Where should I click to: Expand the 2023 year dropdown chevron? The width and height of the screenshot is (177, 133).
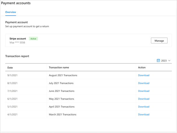(x=169, y=60)
